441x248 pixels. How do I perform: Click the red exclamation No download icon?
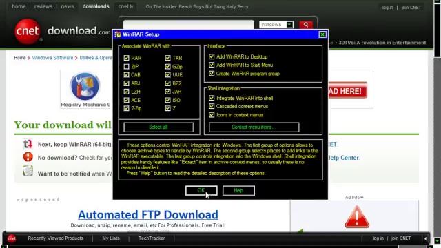pos(28,157)
